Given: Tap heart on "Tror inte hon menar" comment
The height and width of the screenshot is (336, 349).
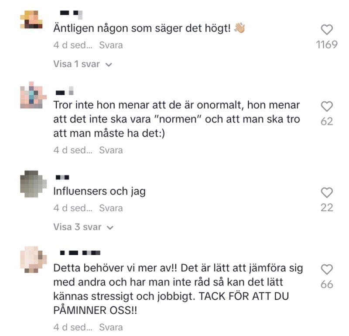Looking at the screenshot, I should [x=327, y=106].
